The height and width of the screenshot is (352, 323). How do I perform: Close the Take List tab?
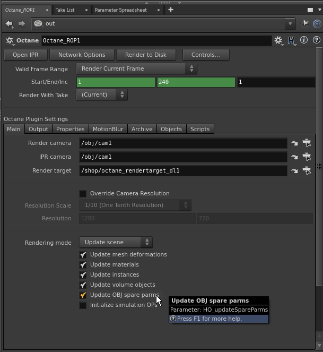pos(86,10)
